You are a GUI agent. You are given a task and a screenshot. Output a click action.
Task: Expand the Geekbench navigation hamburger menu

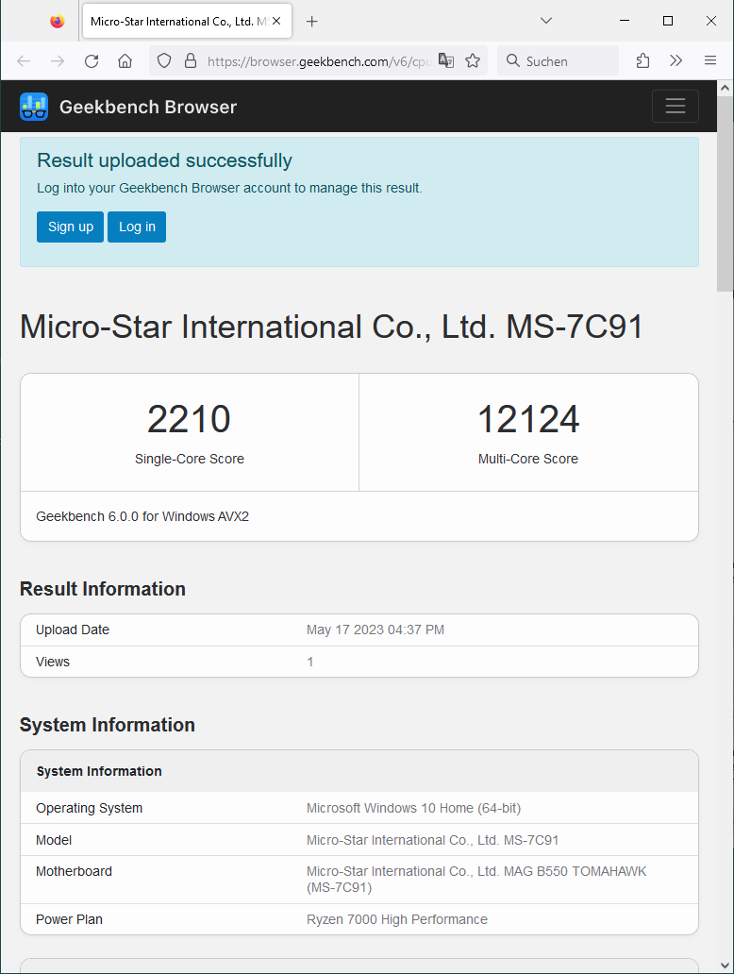click(676, 107)
